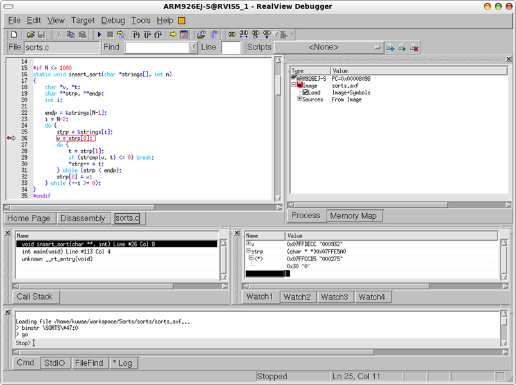
Task: Click the paste clipboard icon
Action: [x=82, y=34]
